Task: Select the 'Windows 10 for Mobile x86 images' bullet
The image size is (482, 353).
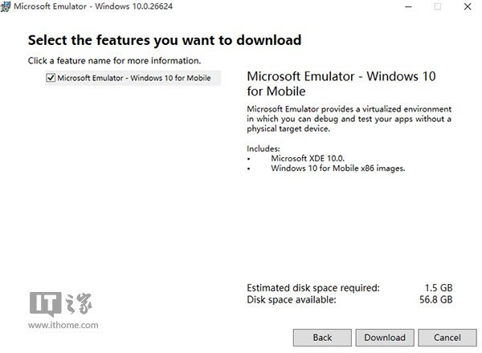Action: click(338, 168)
